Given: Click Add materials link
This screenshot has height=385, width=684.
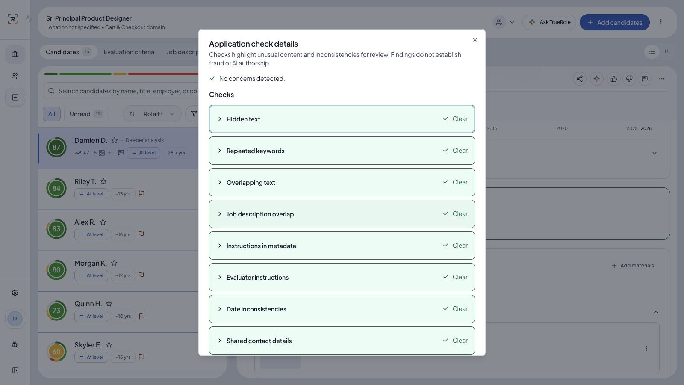Looking at the screenshot, I should coord(633,266).
